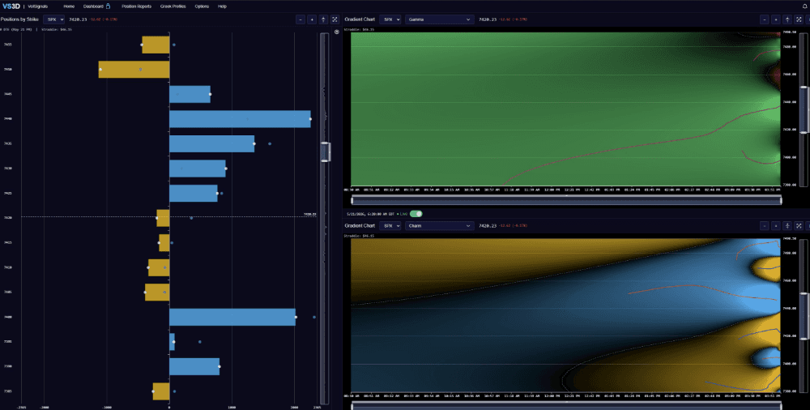The height and width of the screenshot is (410, 810).
Task: Click the Gamma chart time range scrollbar
Action: (x=566, y=200)
